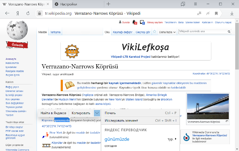Open the Bağış yapın sidebar link
This screenshot has height=151, width=239.
[12, 87]
